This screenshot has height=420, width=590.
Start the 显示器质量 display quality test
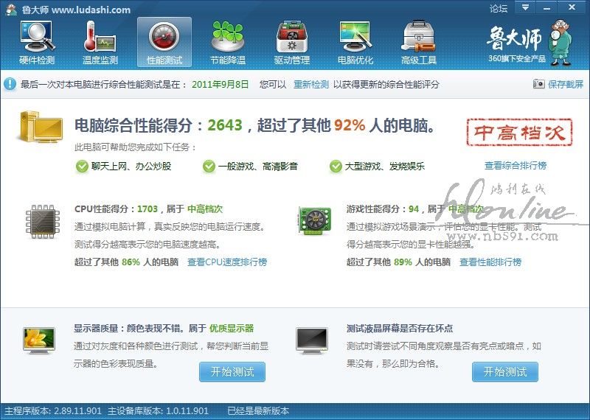click(x=232, y=372)
